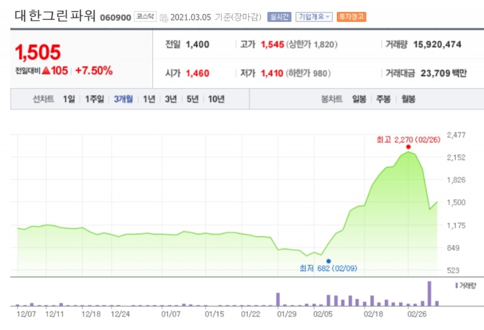Click the purple 거래량 legend swatch
This screenshot has height=330, width=484.
tap(456, 284)
